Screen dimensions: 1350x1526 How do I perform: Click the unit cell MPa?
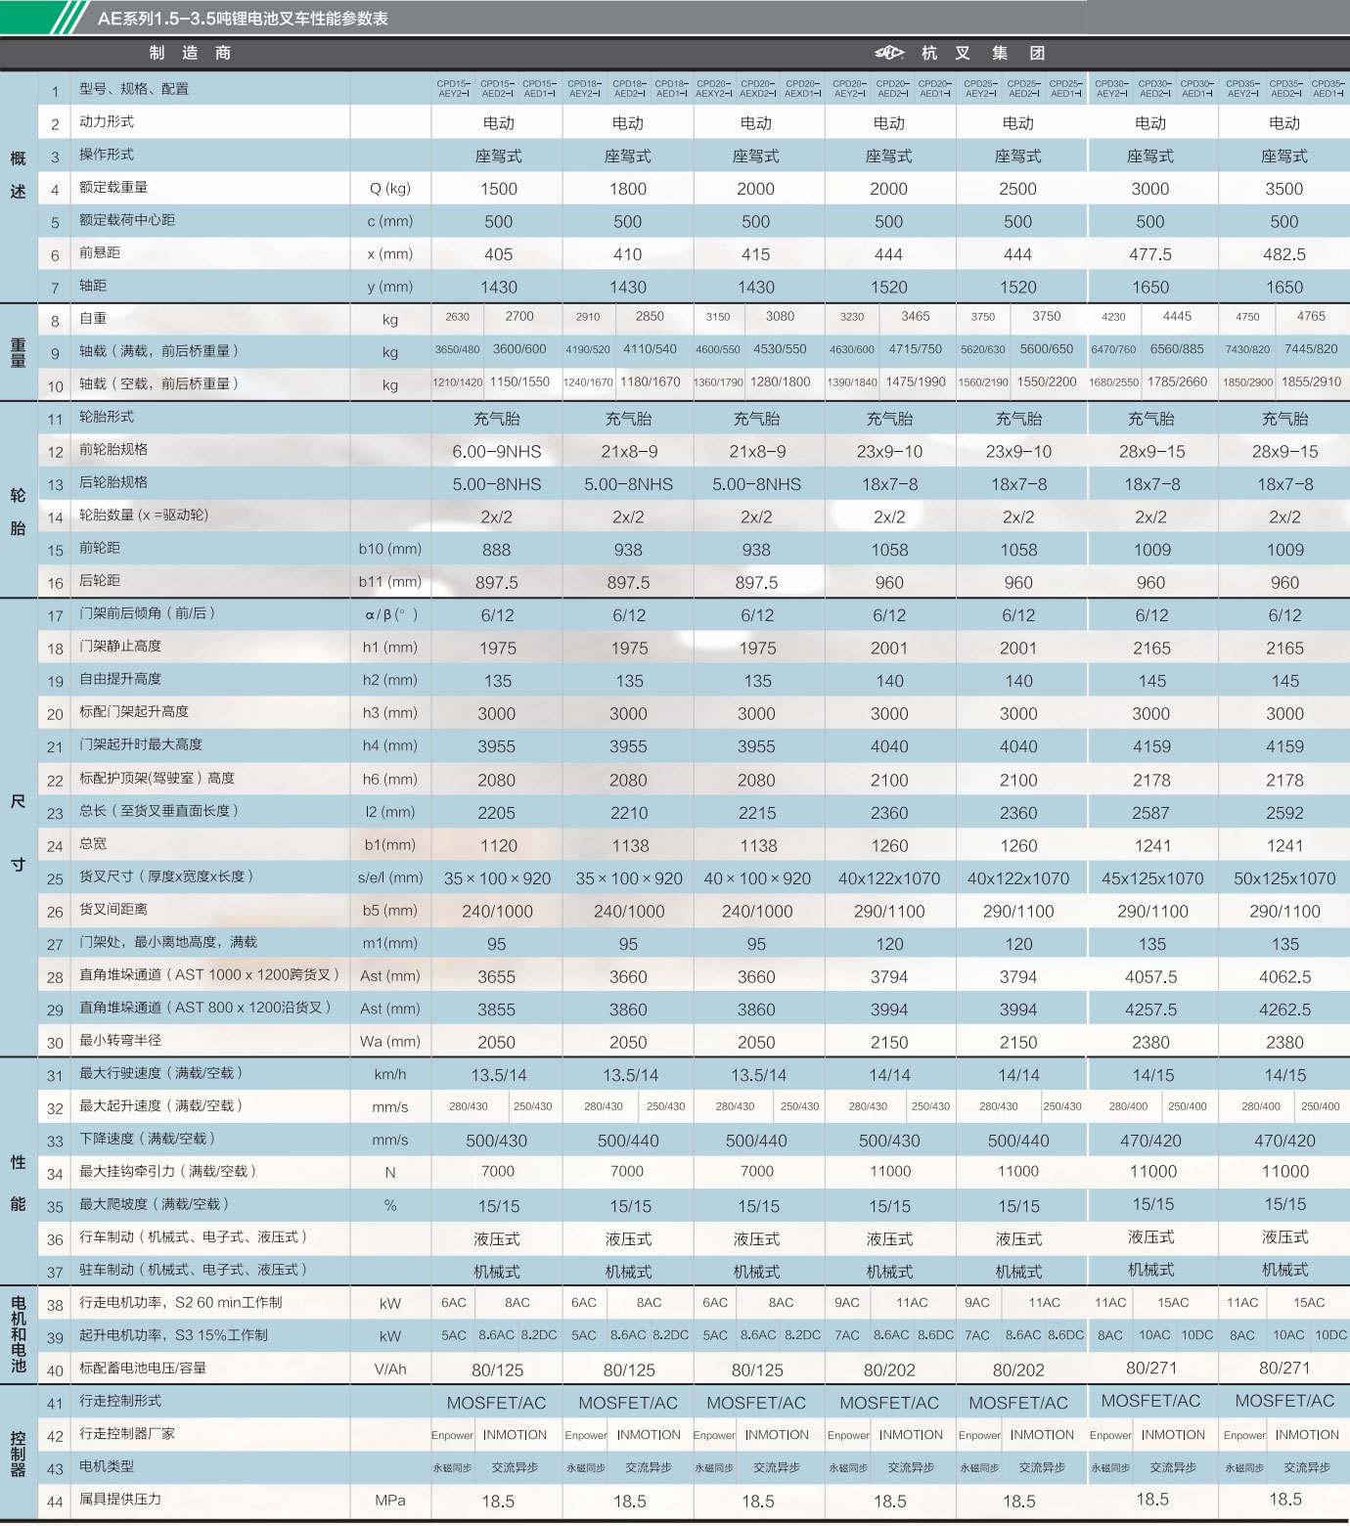(x=390, y=1501)
